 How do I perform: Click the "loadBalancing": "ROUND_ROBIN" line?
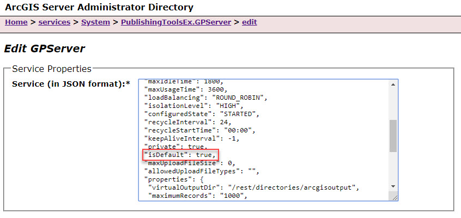[x=205, y=98]
